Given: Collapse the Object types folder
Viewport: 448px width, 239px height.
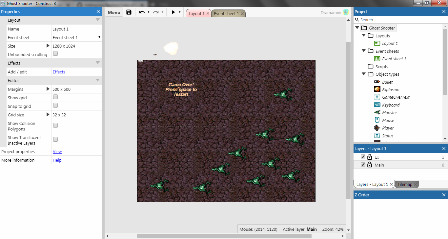Looking at the screenshot, I should [364, 74].
